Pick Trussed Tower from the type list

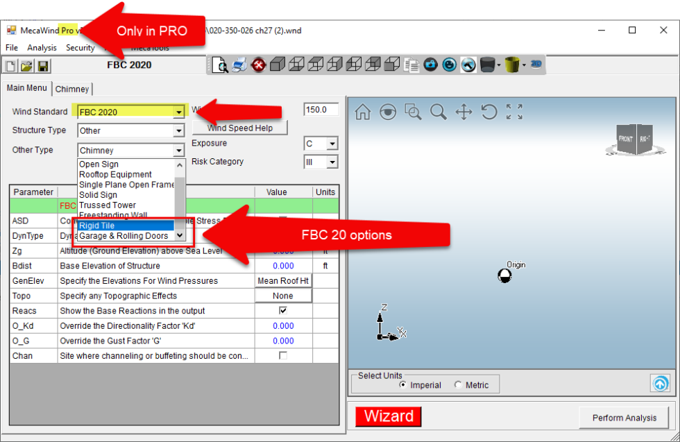[x=126, y=205]
